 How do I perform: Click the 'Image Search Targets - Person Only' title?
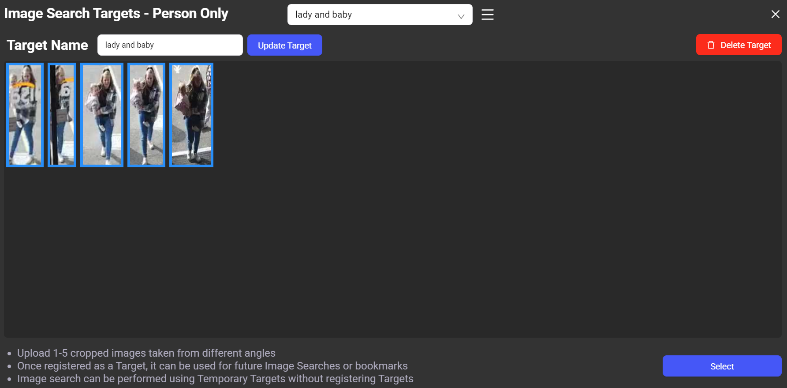pos(116,14)
